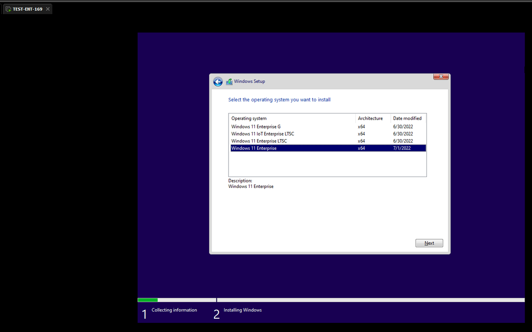The width and height of the screenshot is (532, 332).
Task: Click the VM tab icon for TEST-ENT-169
Action: tap(8, 9)
